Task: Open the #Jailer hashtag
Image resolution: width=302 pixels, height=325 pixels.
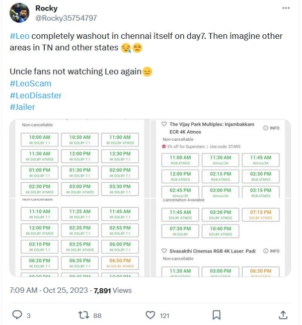Action: [x=22, y=107]
